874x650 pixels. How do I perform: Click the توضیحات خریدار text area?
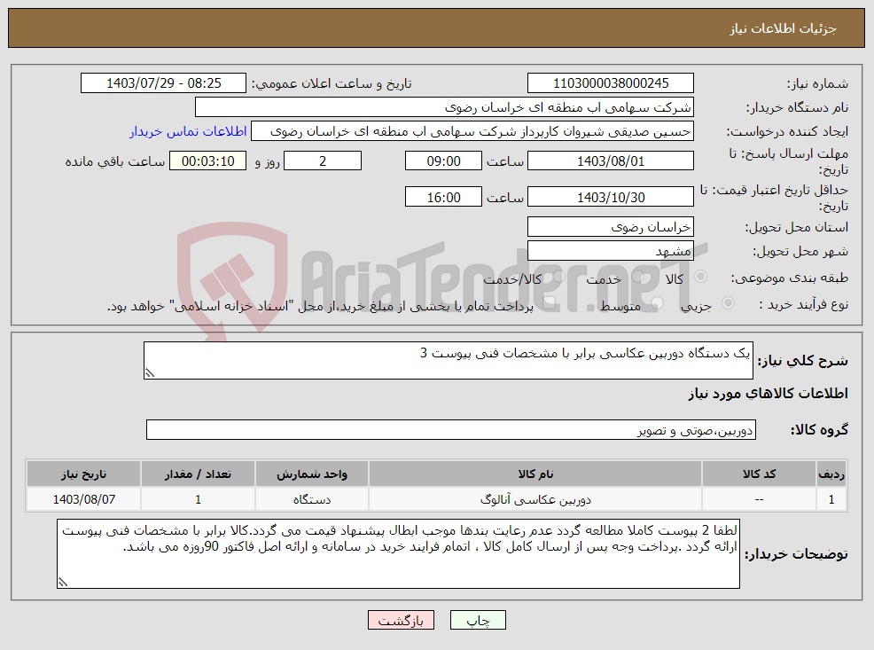coord(398,553)
